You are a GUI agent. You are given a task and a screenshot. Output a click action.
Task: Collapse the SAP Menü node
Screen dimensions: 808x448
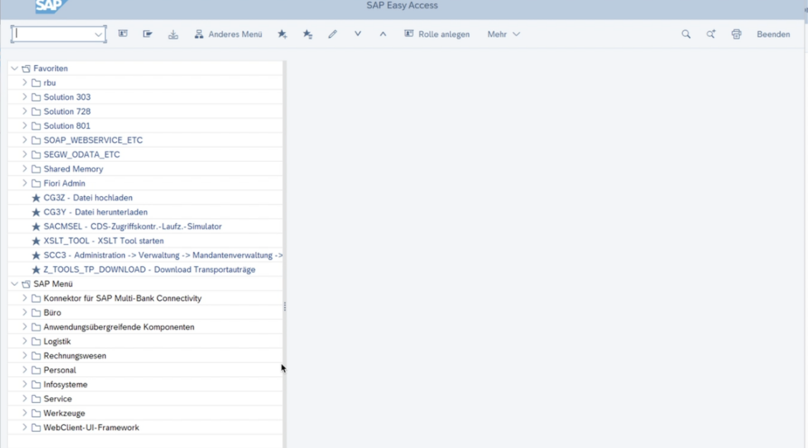coord(14,284)
